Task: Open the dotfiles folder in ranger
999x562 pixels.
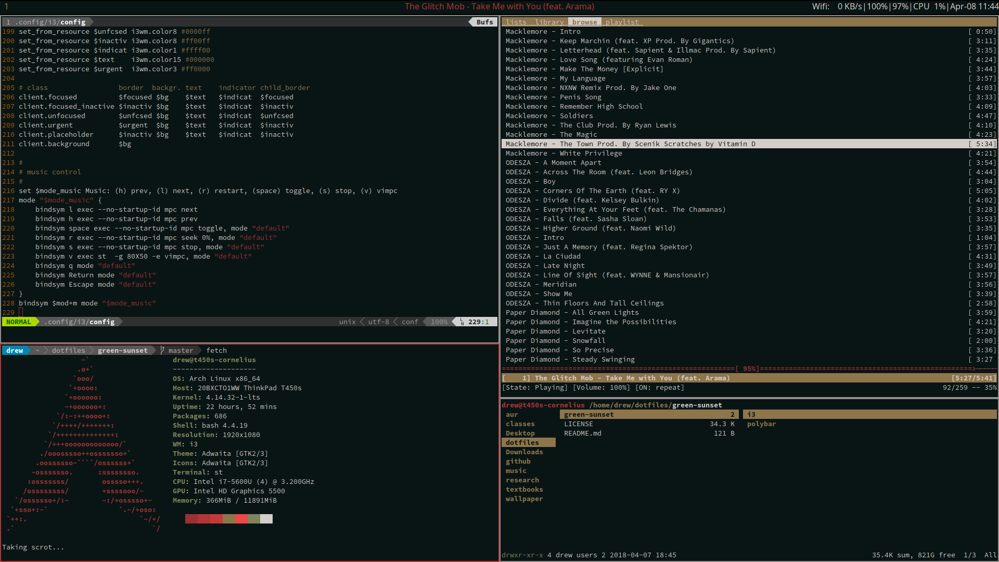Action: coord(522,443)
